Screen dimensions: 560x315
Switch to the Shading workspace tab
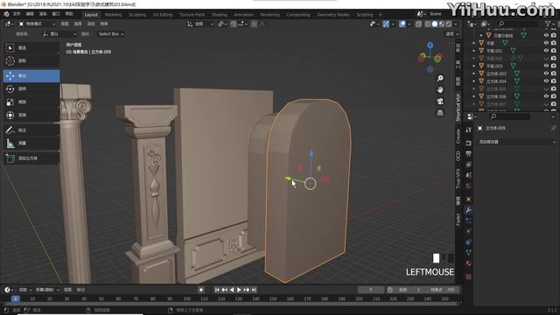click(x=220, y=15)
